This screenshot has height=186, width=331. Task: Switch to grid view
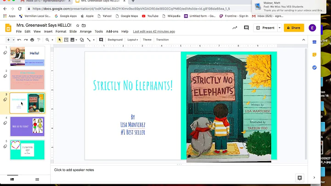click(37, 180)
